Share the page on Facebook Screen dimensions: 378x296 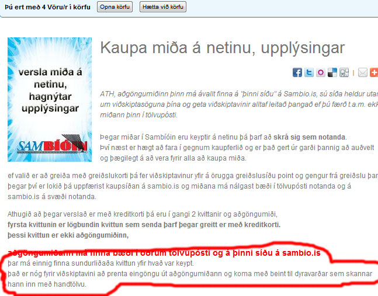(297, 72)
